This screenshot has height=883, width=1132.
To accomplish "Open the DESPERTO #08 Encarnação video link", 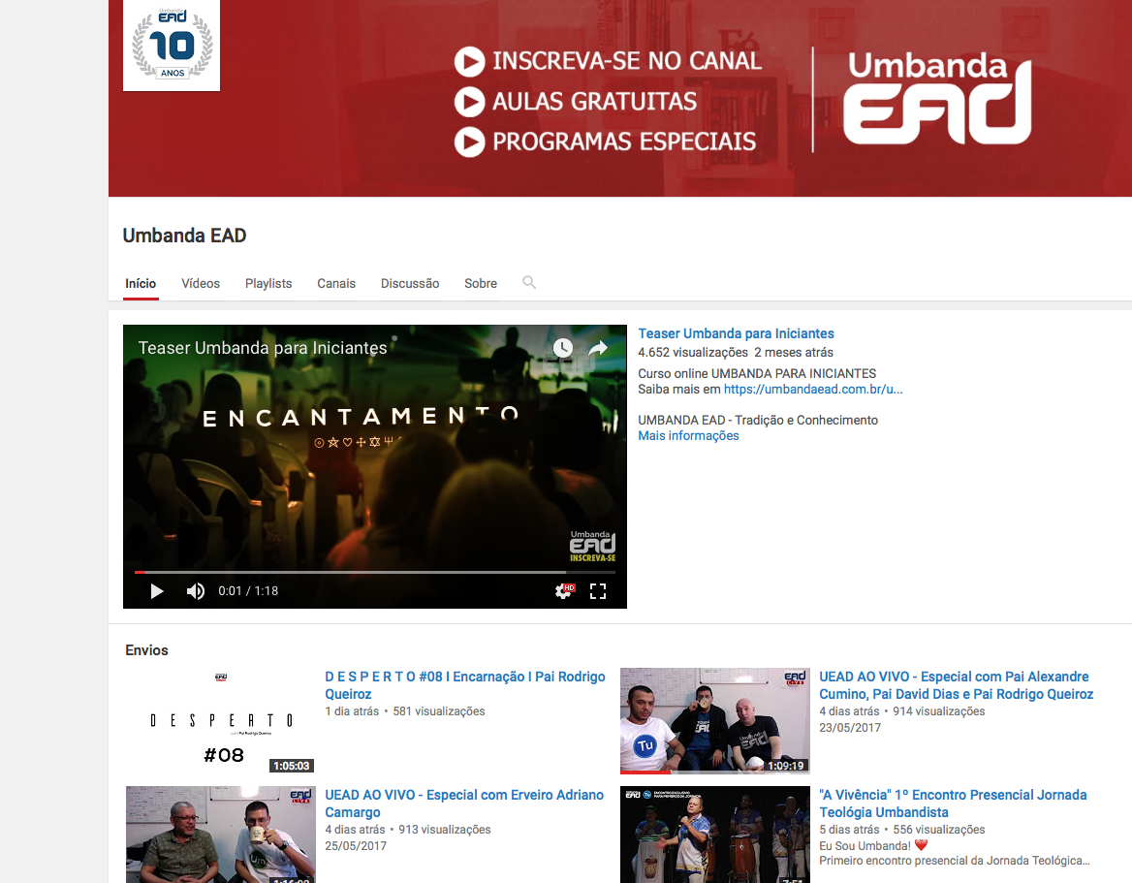I will pos(465,685).
